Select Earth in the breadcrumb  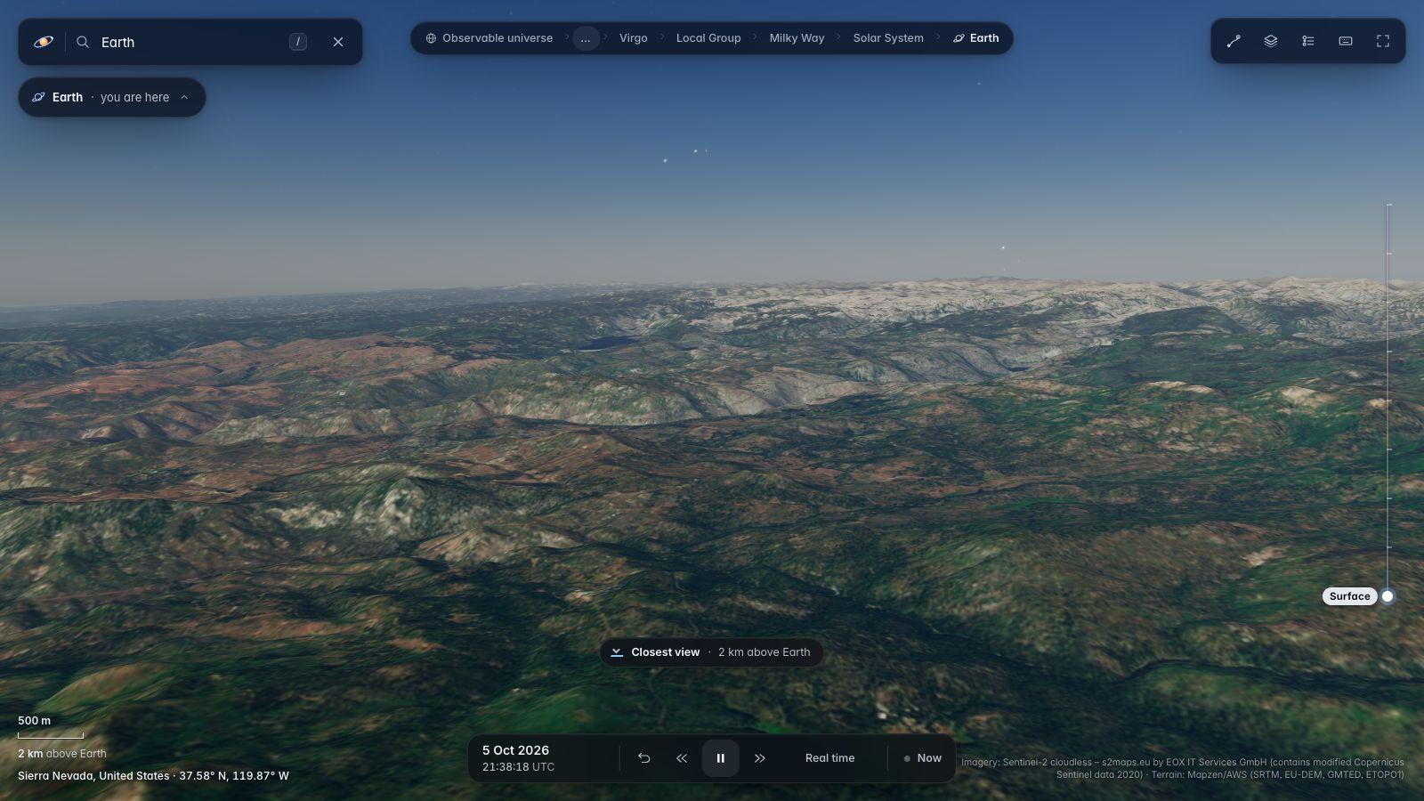point(976,38)
